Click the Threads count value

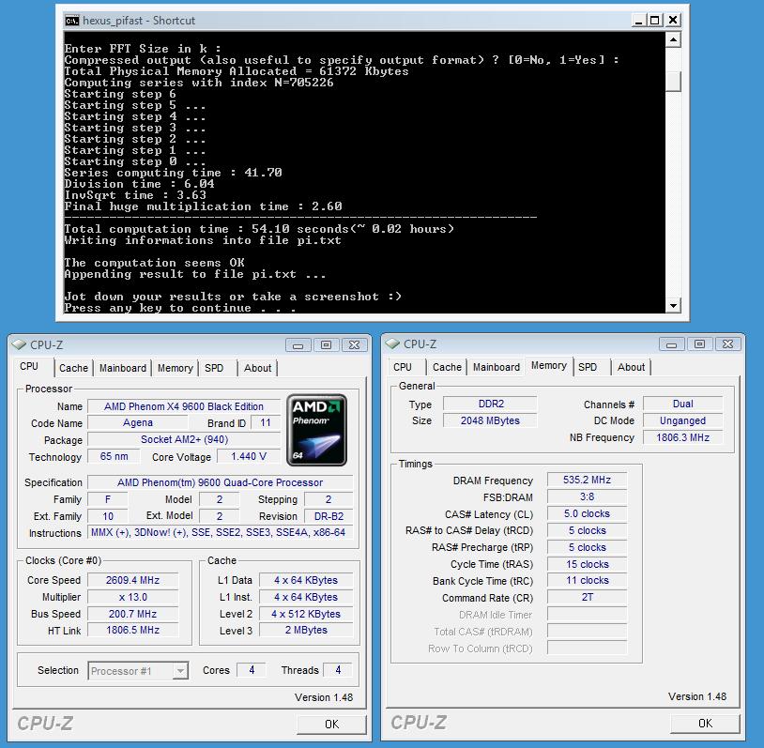(x=338, y=670)
